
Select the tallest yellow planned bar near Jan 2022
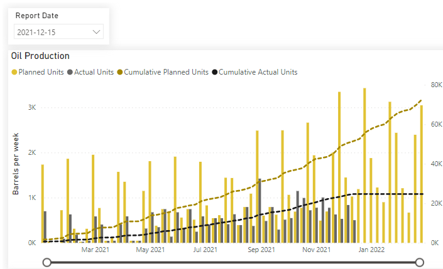click(364, 165)
